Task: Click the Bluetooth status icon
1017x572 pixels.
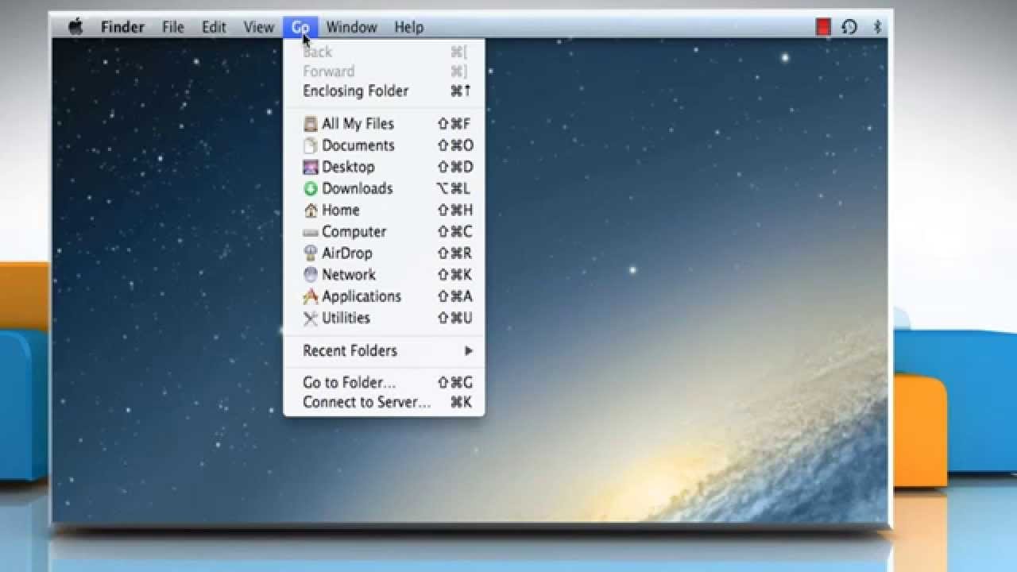Action: pos(878,27)
